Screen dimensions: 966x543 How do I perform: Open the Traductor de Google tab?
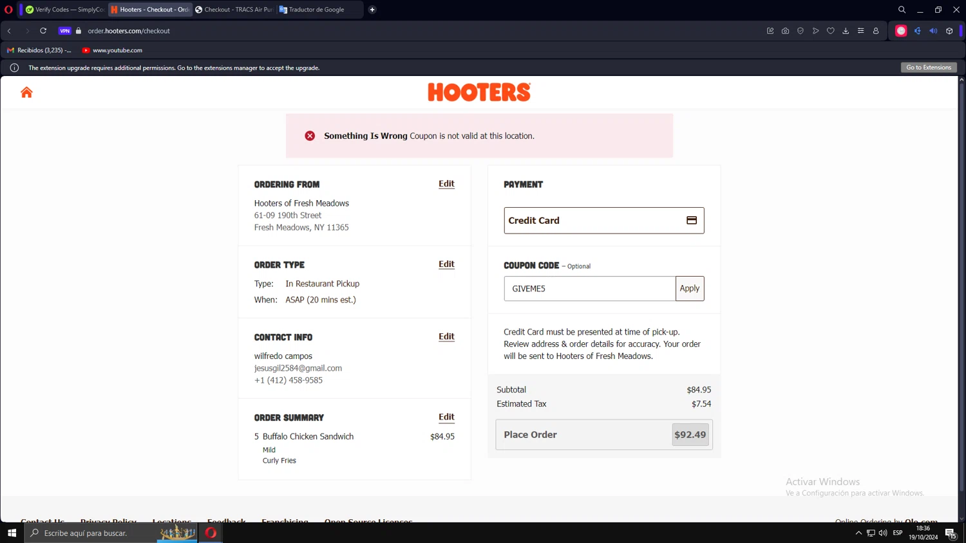click(319, 10)
